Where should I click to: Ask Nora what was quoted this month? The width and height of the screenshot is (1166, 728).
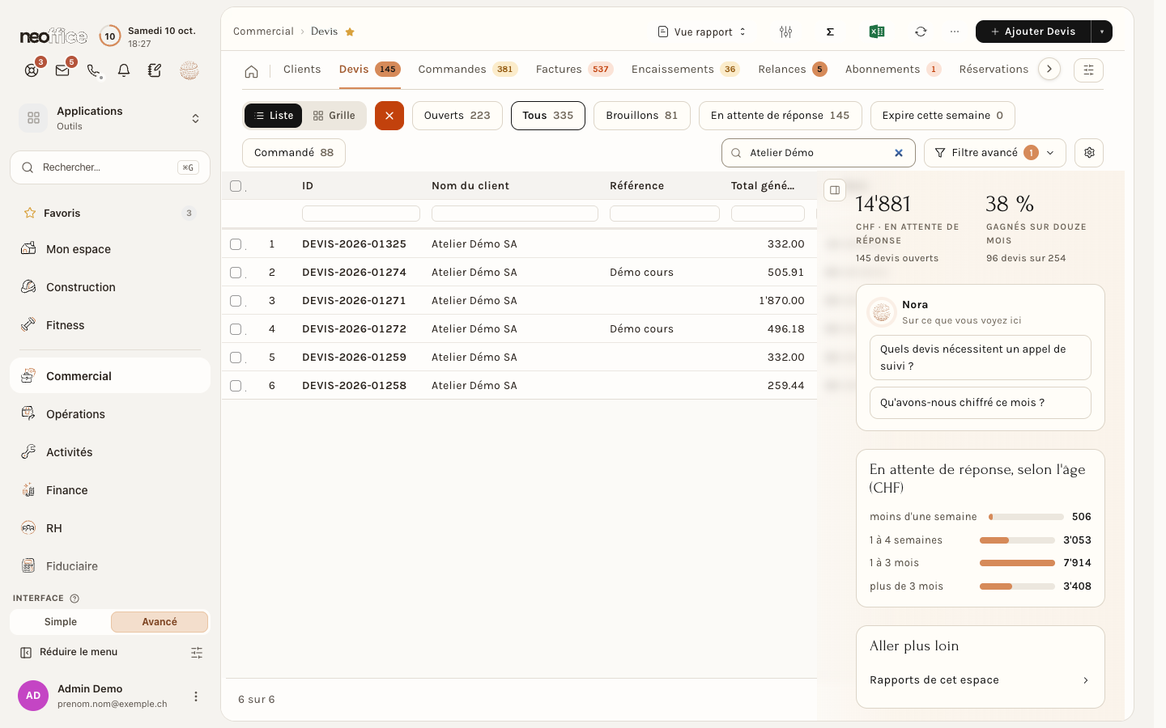pos(981,403)
